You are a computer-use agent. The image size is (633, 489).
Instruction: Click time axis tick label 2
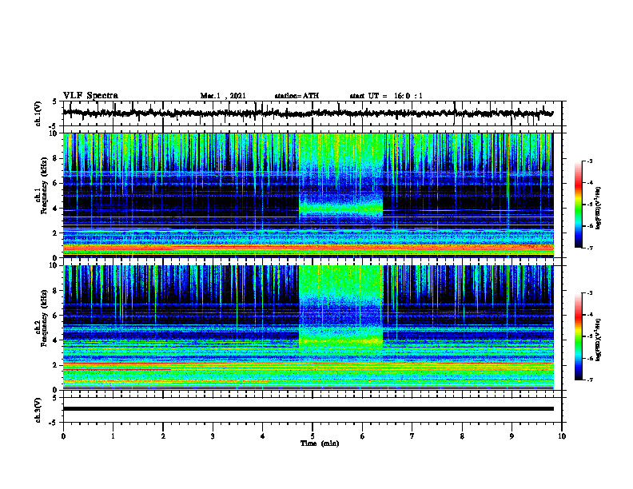pos(163,436)
